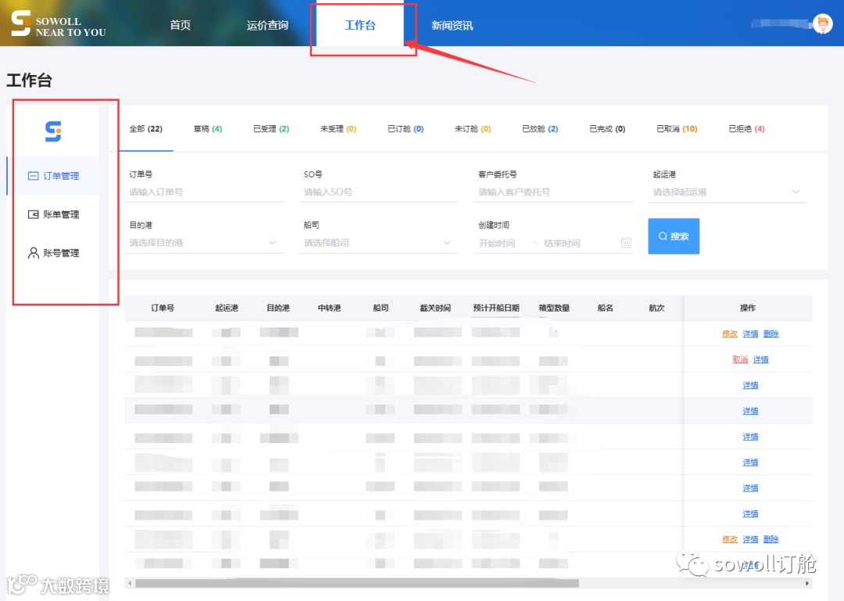844x601 pixels.
Task: Click the blue S logo in sidebar
Action: pyautogui.click(x=53, y=131)
